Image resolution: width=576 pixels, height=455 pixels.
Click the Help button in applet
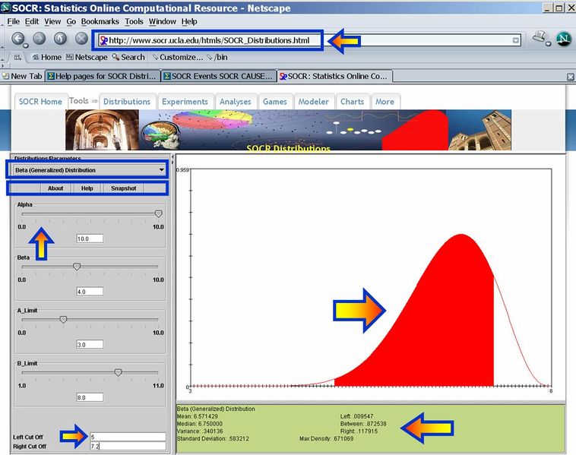[x=87, y=188]
